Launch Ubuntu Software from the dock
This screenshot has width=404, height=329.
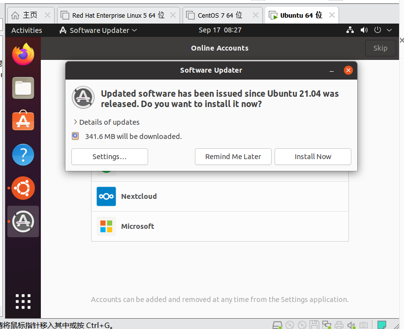23,120
